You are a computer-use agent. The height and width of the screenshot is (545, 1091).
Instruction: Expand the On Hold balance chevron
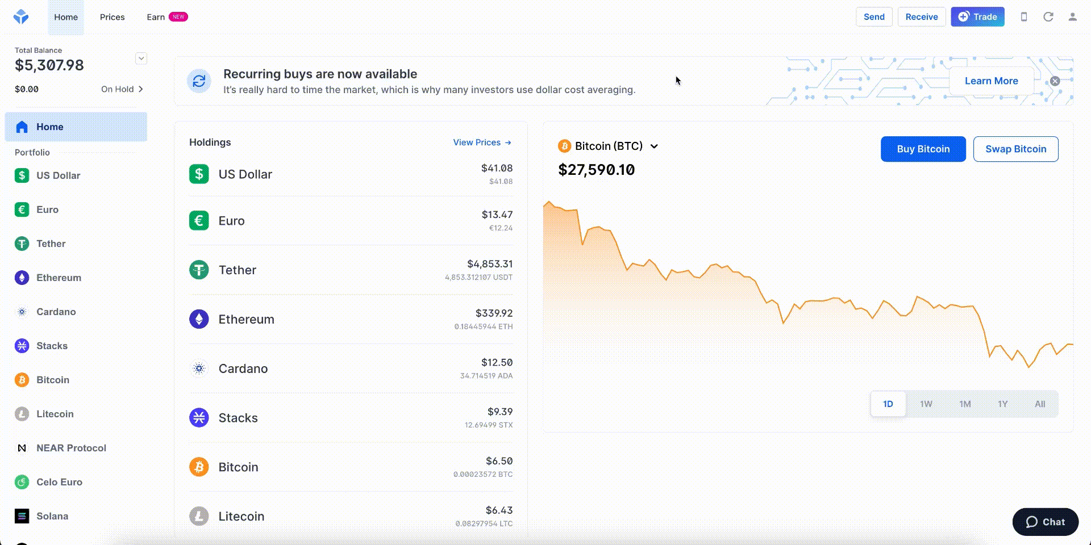point(140,89)
